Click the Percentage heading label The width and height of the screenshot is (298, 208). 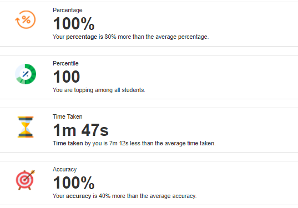coord(68,10)
